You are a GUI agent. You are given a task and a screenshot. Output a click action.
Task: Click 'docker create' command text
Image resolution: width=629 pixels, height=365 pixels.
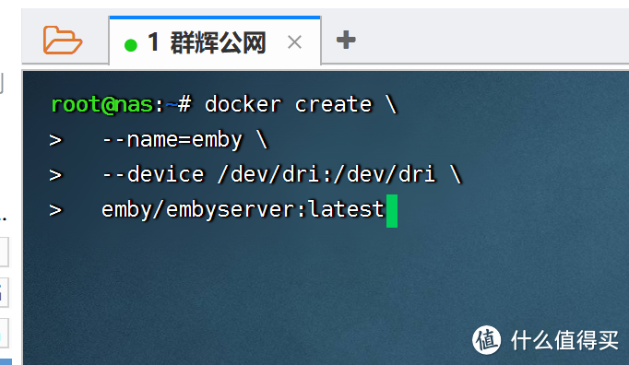(x=289, y=105)
